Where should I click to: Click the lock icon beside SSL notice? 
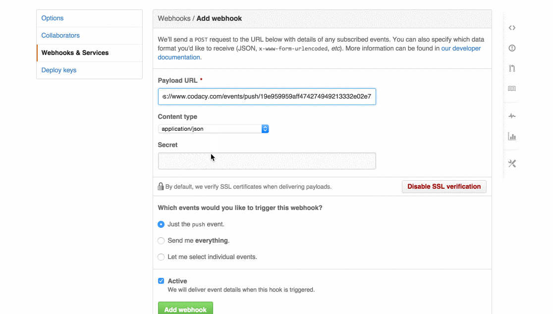[161, 187]
